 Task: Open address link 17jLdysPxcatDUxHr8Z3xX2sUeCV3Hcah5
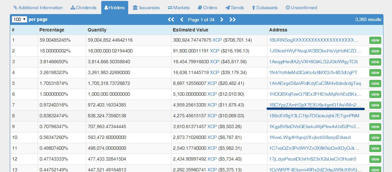click(x=313, y=159)
